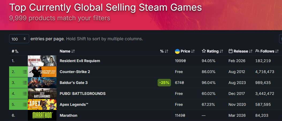Viewport: 282px width, 121px height.
Task: Click the Baldur's Gate 3 thumbnail
Action: click(x=42, y=83)
